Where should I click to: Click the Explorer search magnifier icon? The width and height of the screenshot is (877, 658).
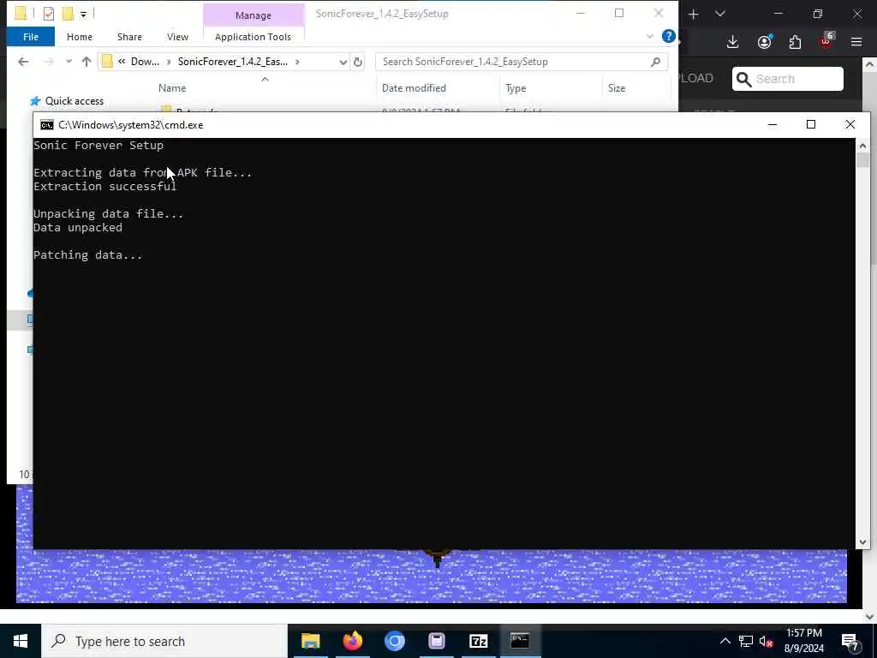[x=655, y=62]
